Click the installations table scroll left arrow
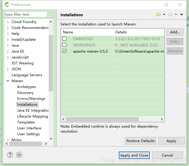 63,119
